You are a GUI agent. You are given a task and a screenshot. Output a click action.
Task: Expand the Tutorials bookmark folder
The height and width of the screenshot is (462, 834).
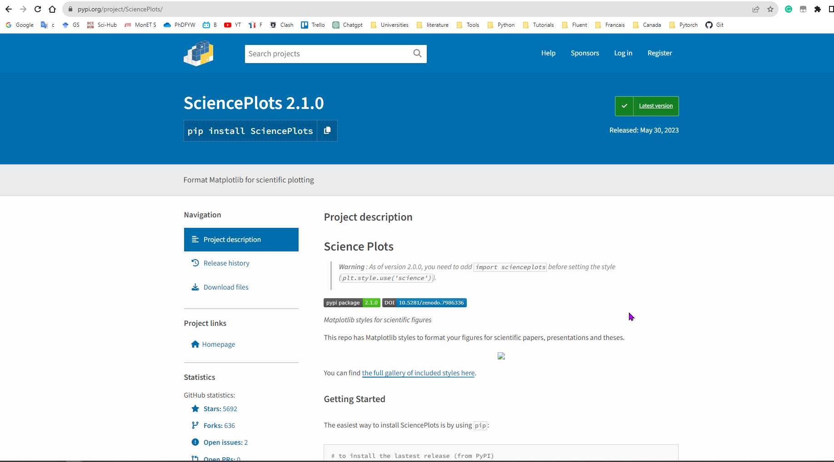coord(539,25)
